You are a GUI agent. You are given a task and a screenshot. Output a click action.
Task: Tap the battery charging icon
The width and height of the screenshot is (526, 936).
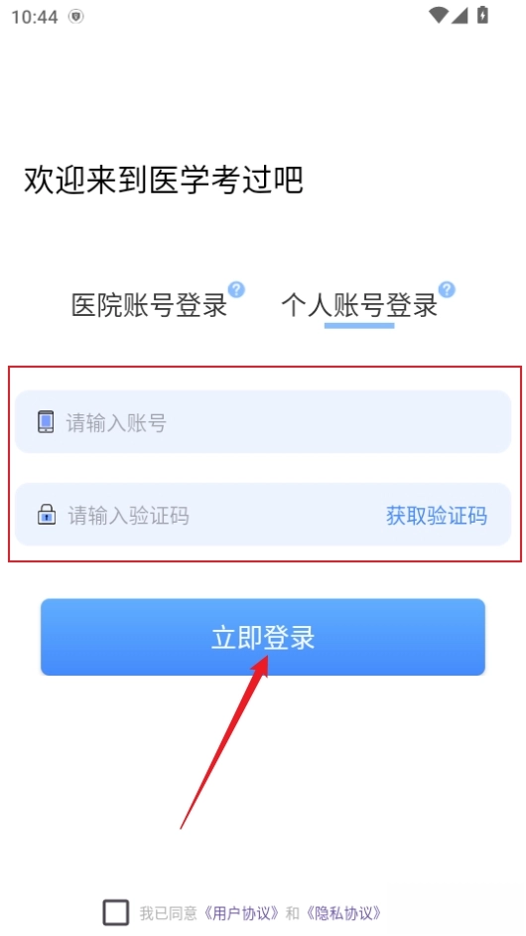click(x=482, y=16)
